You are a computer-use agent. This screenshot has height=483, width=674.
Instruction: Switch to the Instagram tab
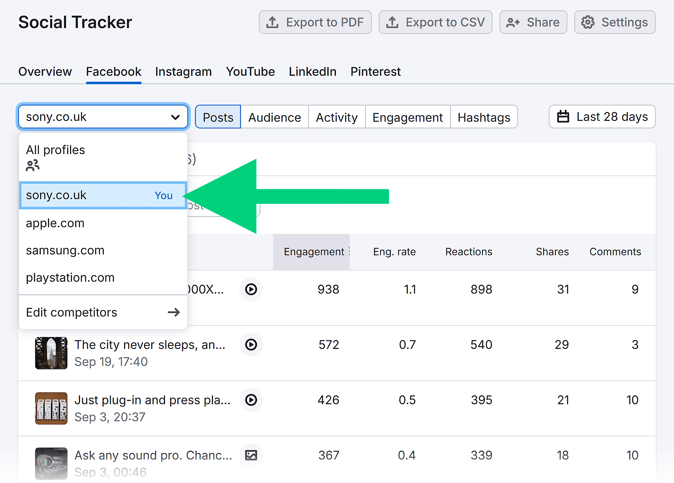click(x=183, y=72)
